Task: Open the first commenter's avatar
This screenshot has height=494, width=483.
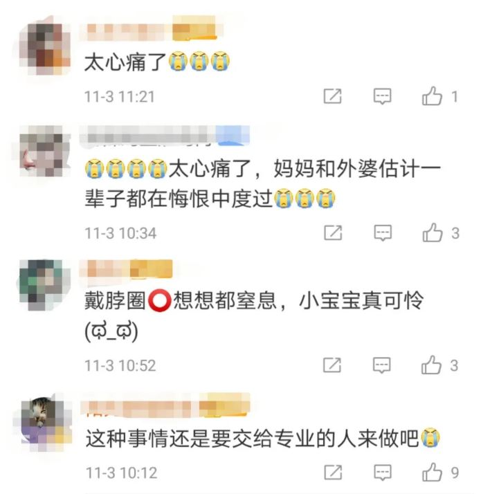Action: (45, 49)
